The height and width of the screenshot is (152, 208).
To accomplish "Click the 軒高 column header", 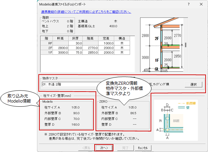I will pos(61,38).
